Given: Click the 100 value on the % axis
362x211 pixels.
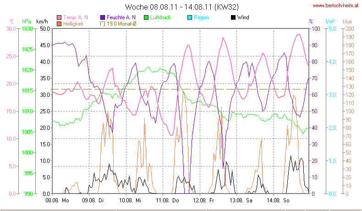Looking at the screenshot, I should click(x=316, y=28).
